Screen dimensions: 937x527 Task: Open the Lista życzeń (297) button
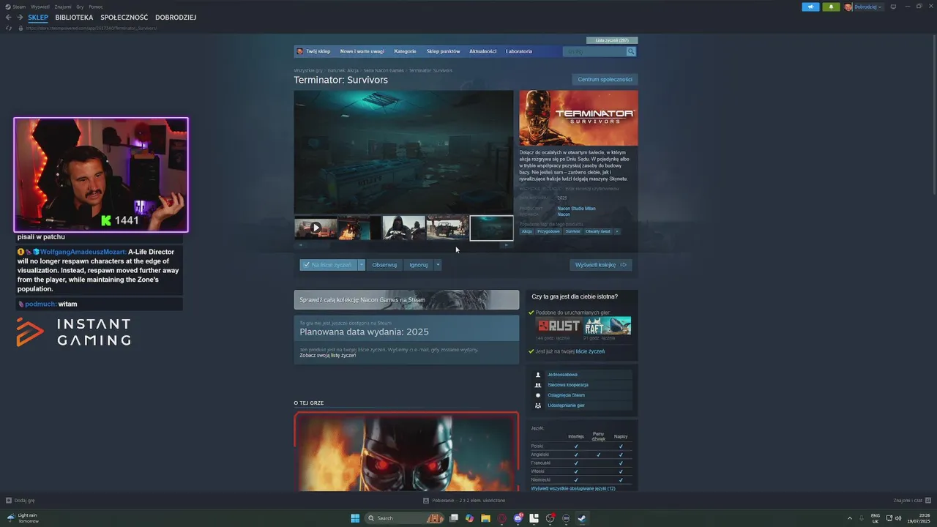[x=612, y=40]
